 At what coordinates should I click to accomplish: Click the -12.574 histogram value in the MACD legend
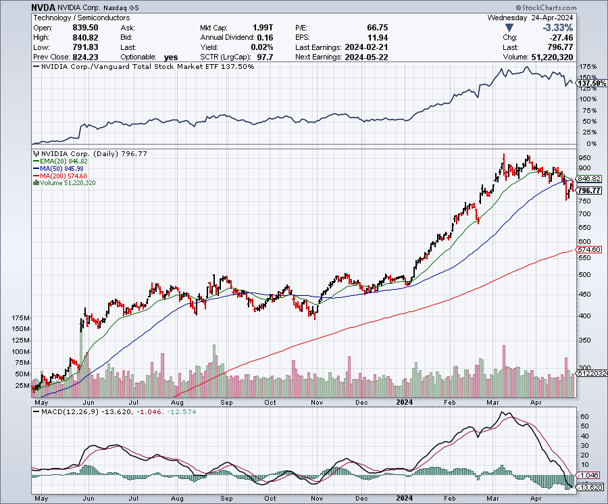[182, 411]
